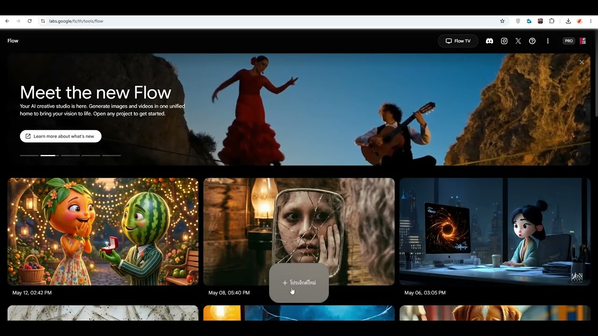
Task: Jump to the fourth banner slide indicator
Action: [x=91, y=155]
